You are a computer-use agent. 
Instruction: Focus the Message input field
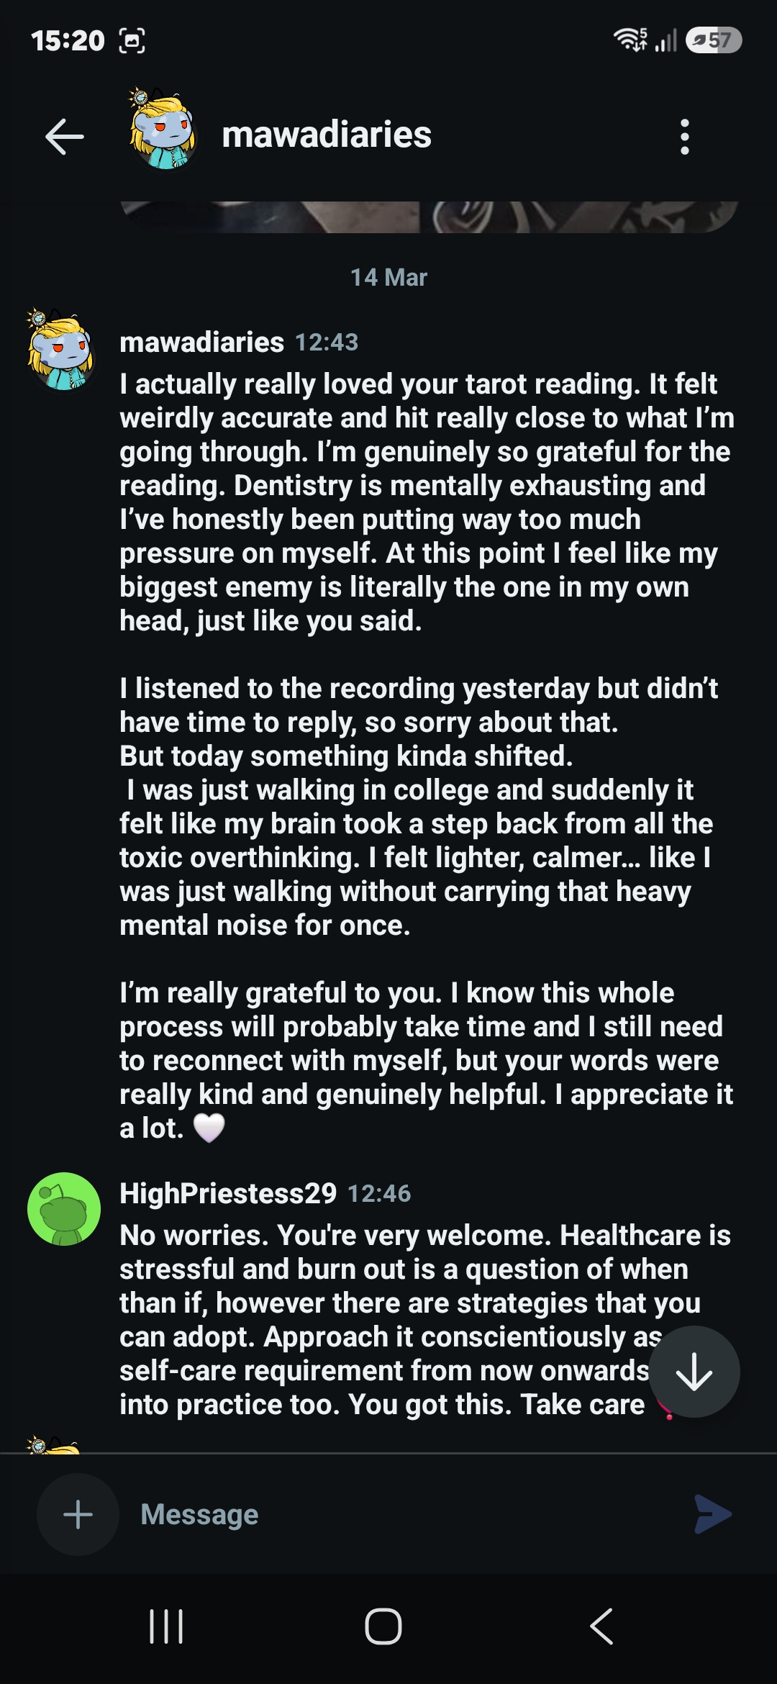point(403,1514)
